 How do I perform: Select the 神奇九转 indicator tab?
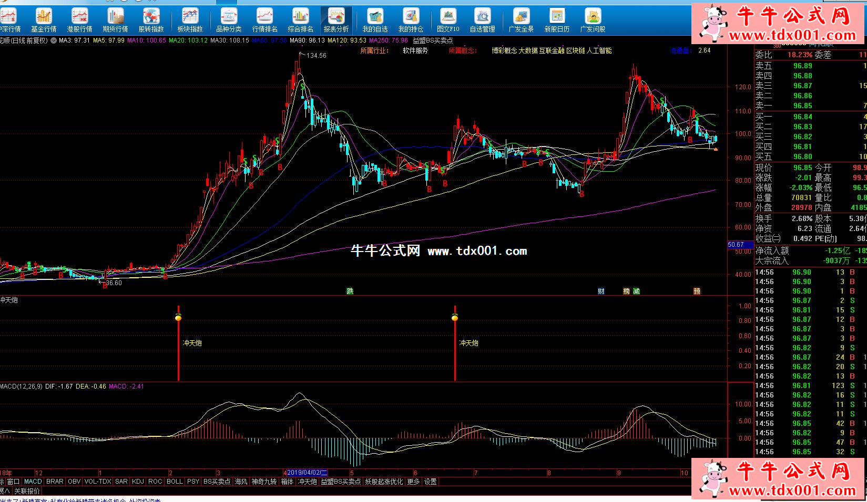click(x=264, y=482)
